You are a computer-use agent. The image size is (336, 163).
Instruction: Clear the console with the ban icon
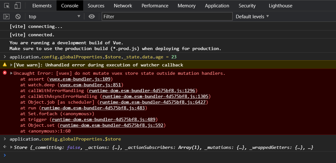[18, 16]
